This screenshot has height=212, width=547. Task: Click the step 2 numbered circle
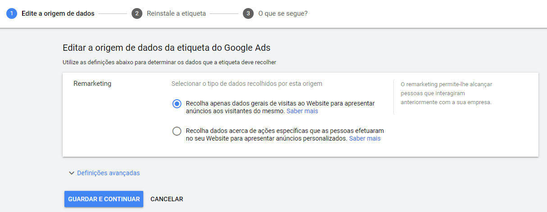point(137,13)
